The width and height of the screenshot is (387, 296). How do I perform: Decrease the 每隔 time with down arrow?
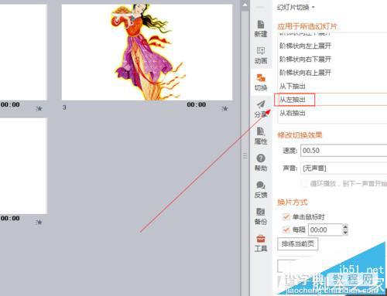coord(345,233)
